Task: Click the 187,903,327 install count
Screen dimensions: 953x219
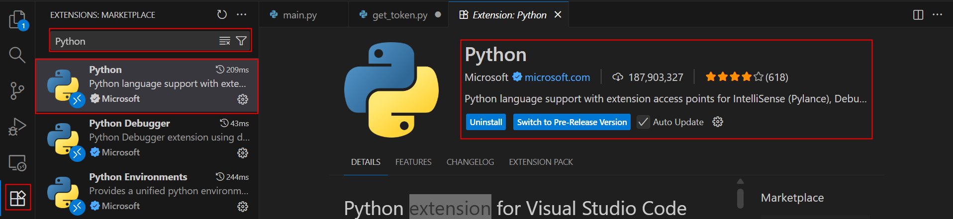Action: click(x=648, y=77)
